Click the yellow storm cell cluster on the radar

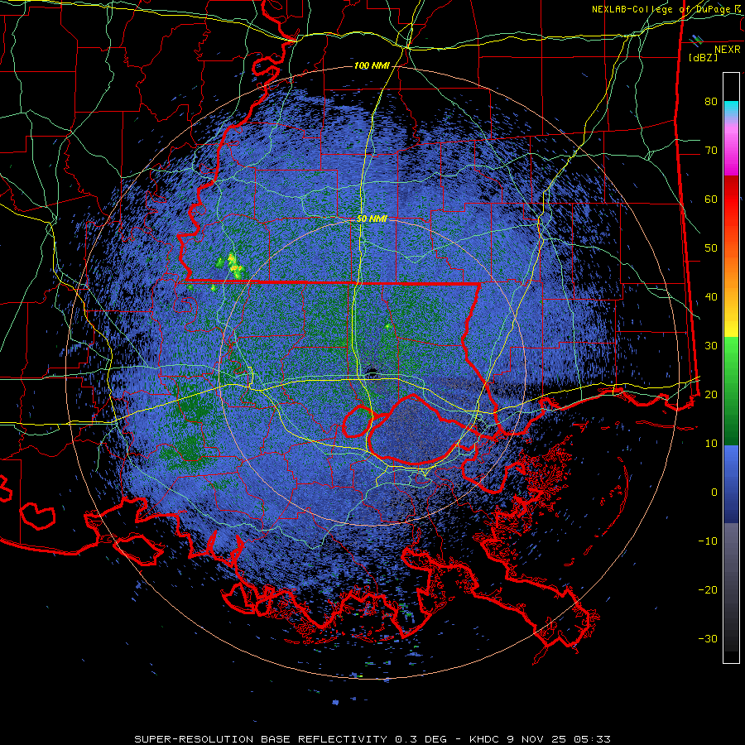pyautogui.click(x=235, y=266)
